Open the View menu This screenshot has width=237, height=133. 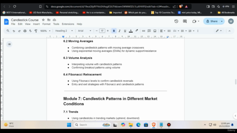click(28, 24)
